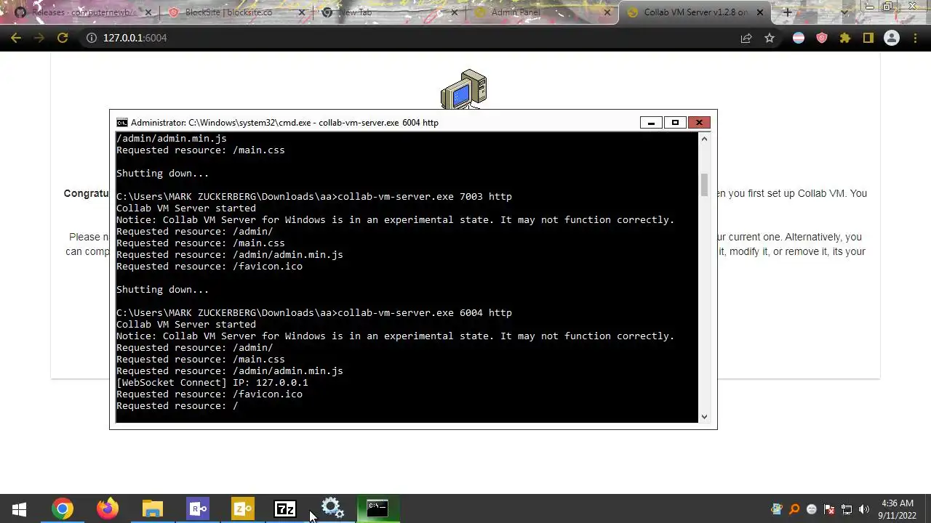Click the round gray tray icon

tap(812, 509)
